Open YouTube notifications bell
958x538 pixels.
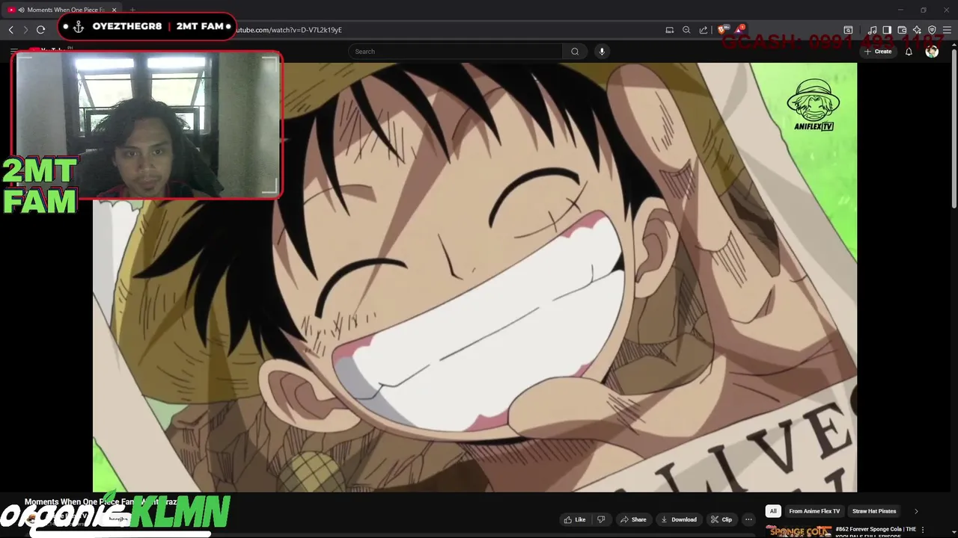click(909, 52)
